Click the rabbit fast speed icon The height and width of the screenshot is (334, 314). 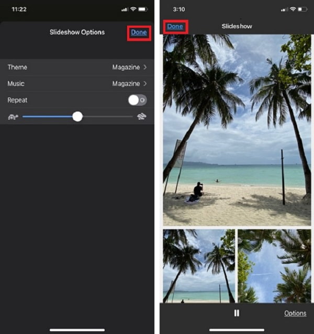tap(142, 117)
